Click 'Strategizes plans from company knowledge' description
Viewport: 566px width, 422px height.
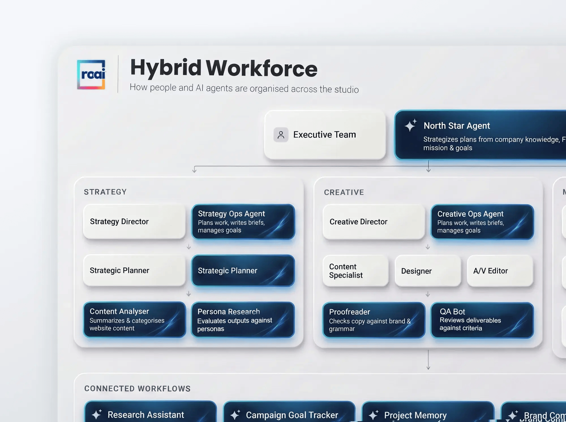(494, 144)
